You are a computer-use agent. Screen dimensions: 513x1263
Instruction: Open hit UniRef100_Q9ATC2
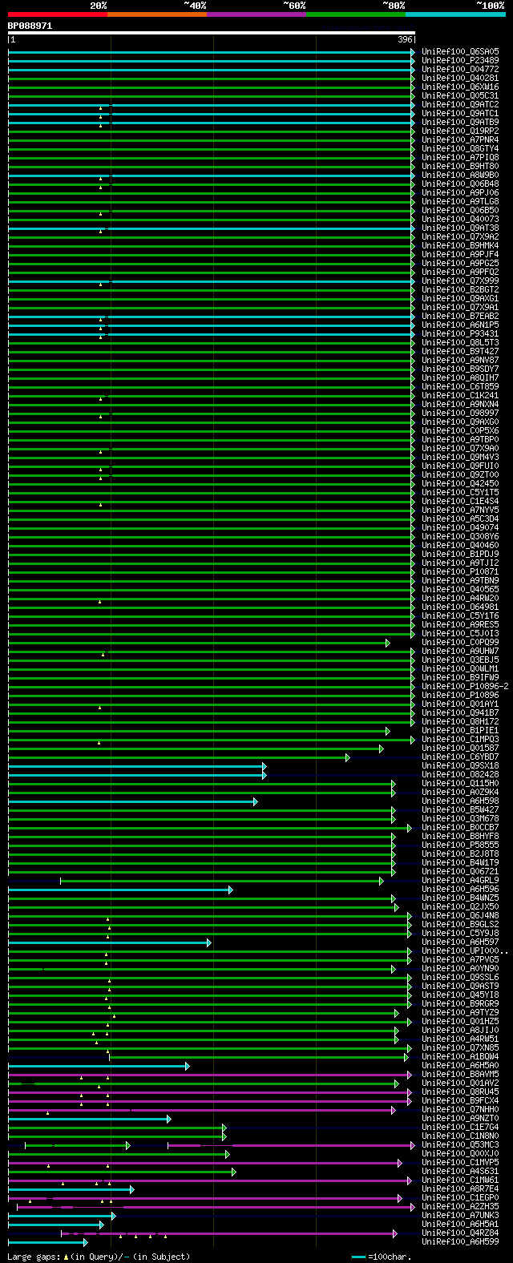460,105
